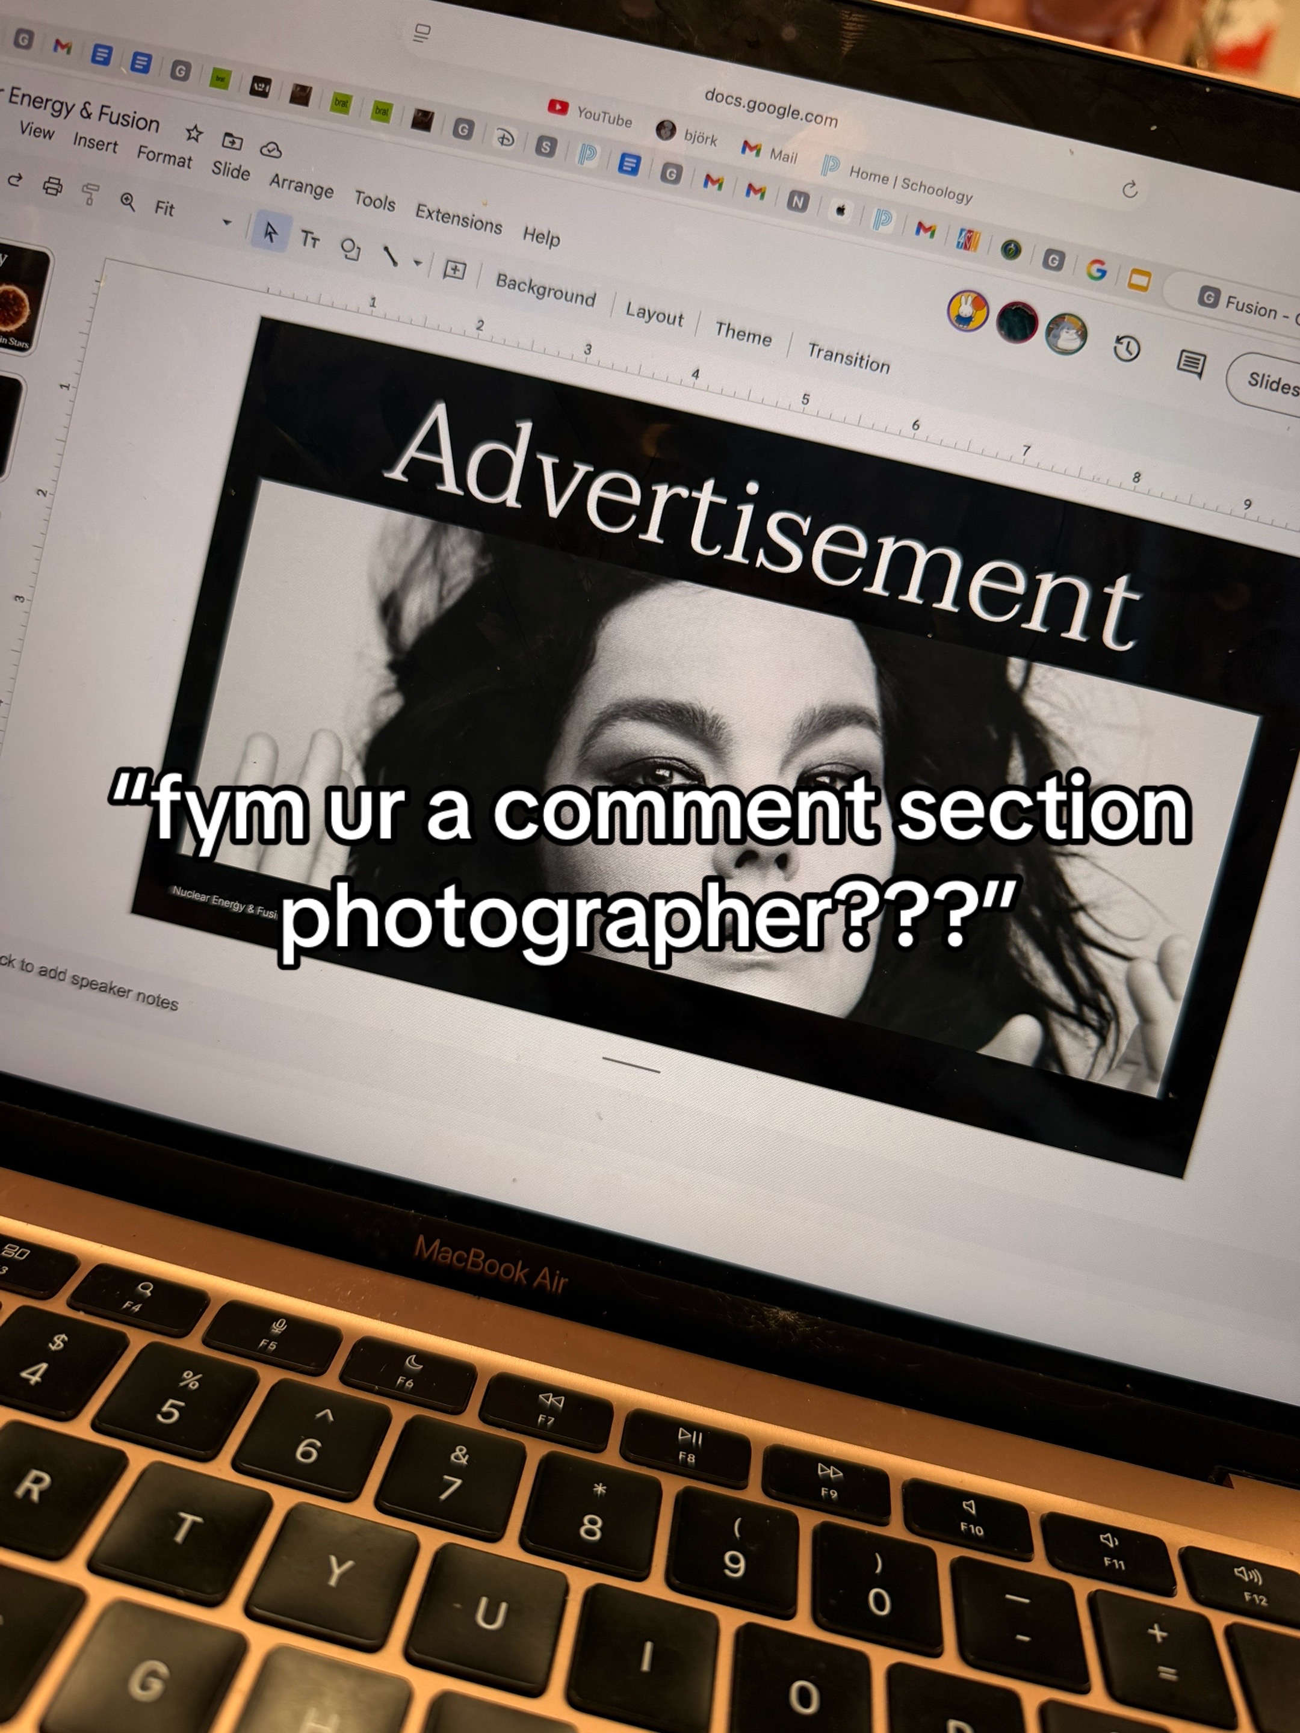
Task: Select the Fusion tab
Action: click(x=1246, y=303)
